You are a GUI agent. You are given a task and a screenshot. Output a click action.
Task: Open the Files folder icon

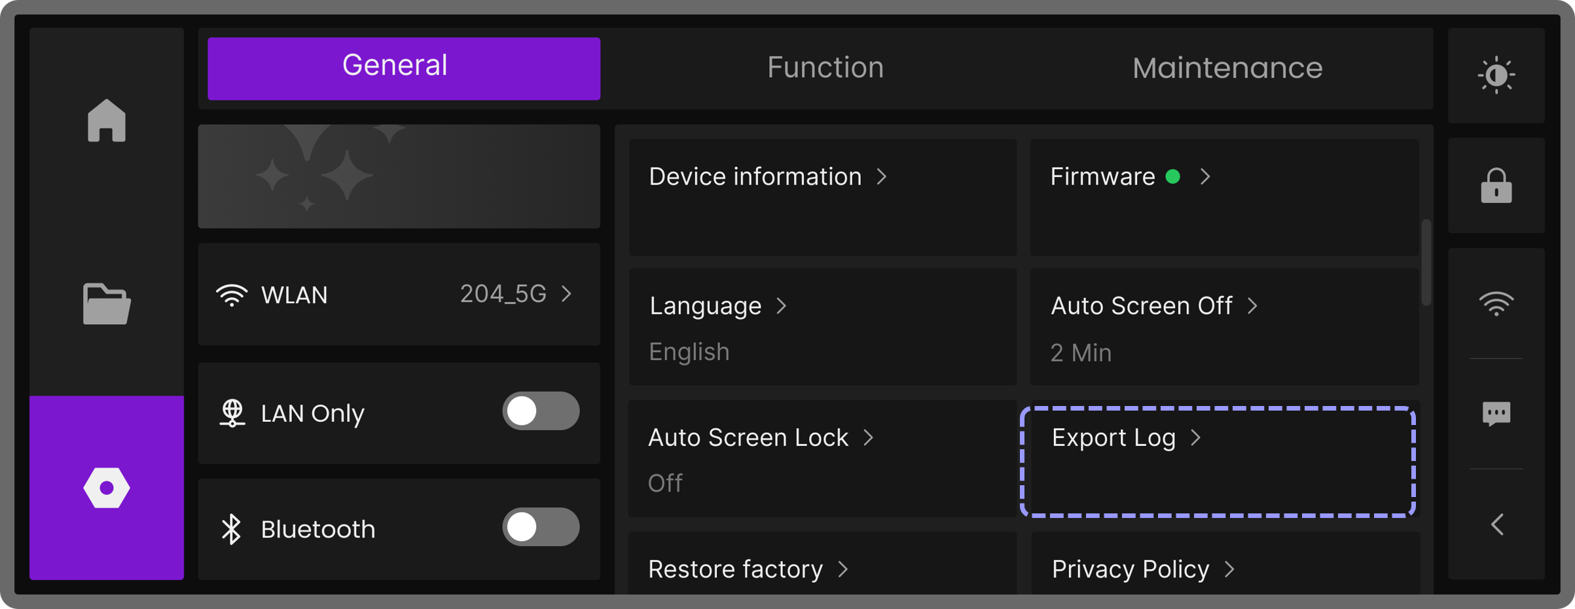(x=107, y=304)
